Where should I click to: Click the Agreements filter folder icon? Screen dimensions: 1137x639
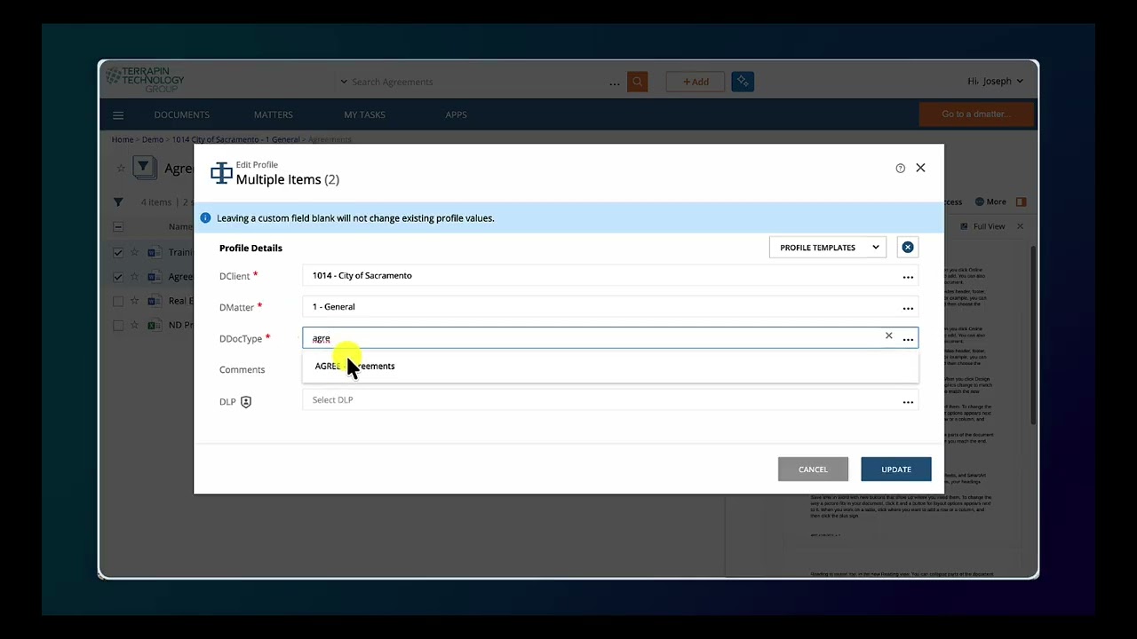click(145, 168)
